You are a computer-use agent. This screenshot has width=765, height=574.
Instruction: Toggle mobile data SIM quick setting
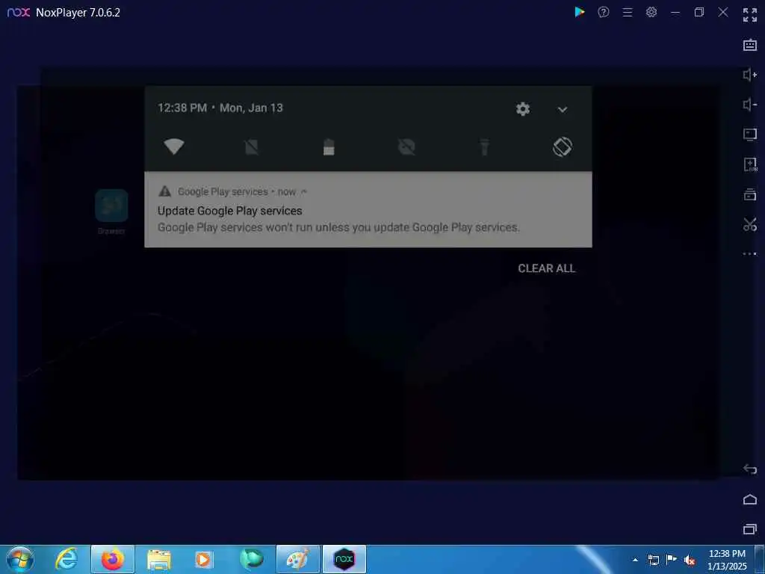click(251, 146)
